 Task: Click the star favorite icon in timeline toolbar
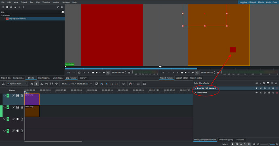tap(123, 84)
